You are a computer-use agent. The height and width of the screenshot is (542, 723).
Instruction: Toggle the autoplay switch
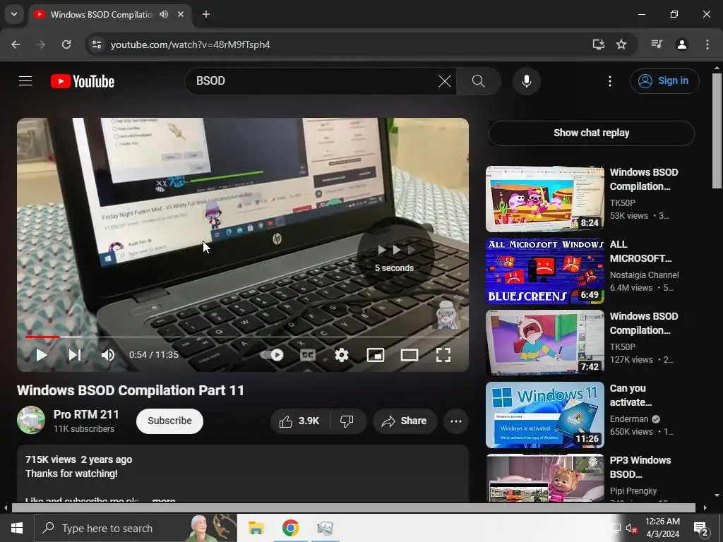(x=272, y=355)
